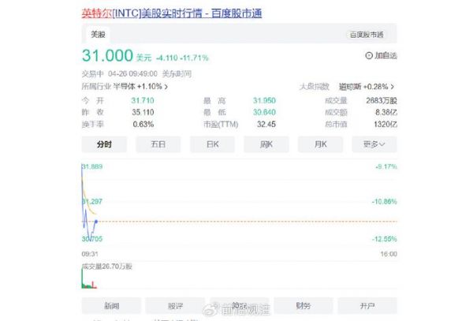Select the 美股 market tab
Viewport: 473px width, 321px height.
98,35
